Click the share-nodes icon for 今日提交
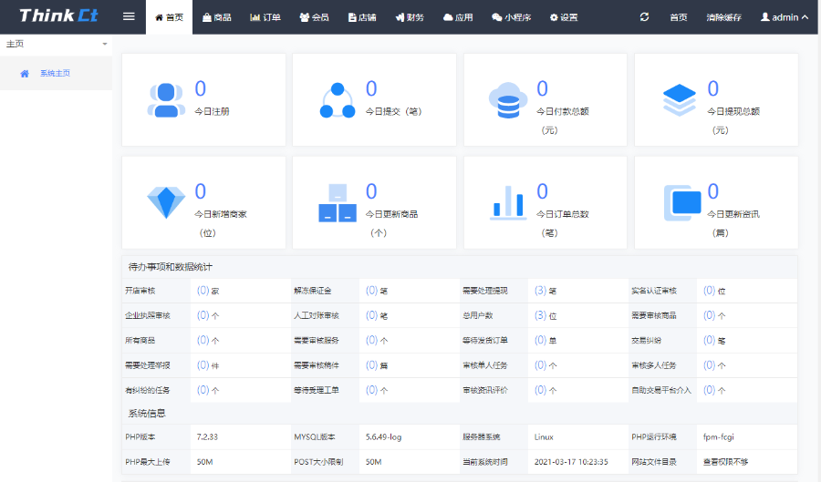821x482 pixels. click(337, 99)
